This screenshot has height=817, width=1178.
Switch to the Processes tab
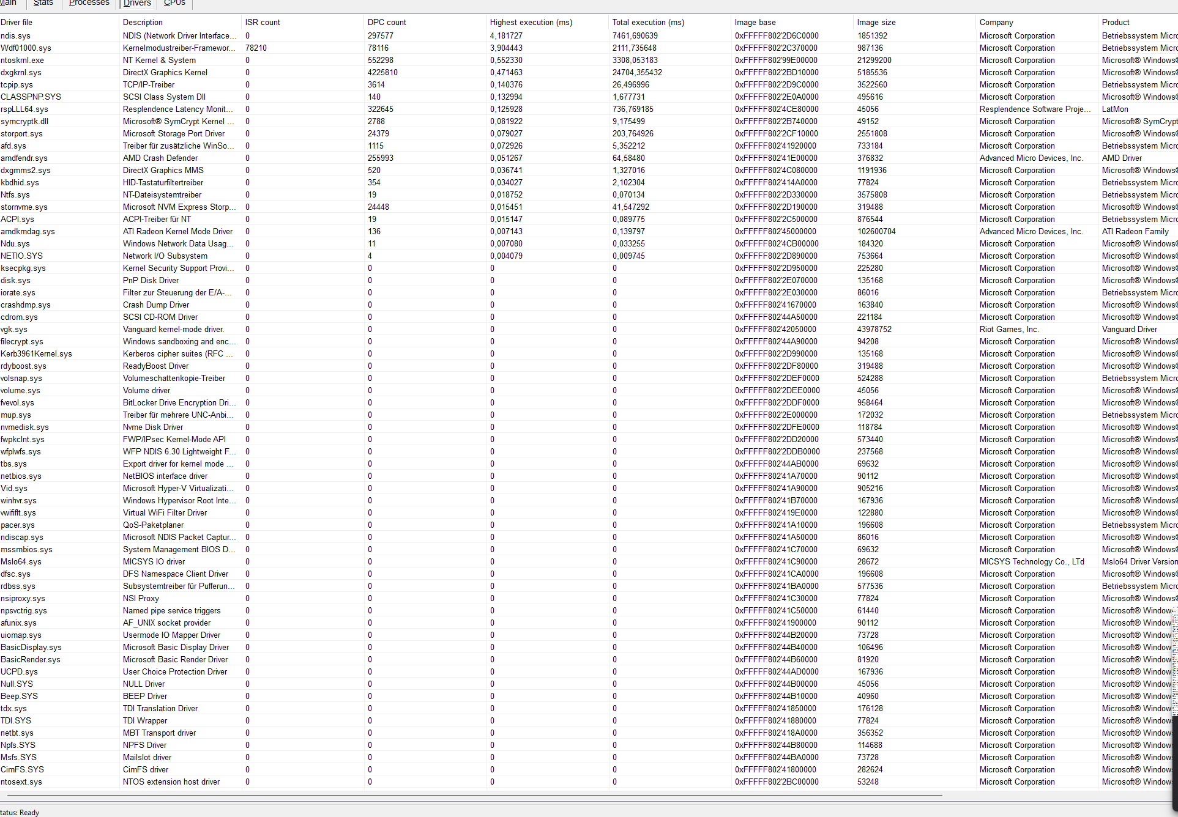89,3
